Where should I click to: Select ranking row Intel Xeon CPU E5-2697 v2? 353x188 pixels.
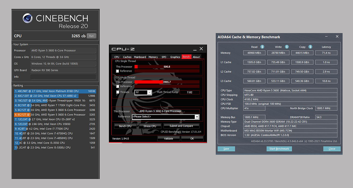point(55,119)
